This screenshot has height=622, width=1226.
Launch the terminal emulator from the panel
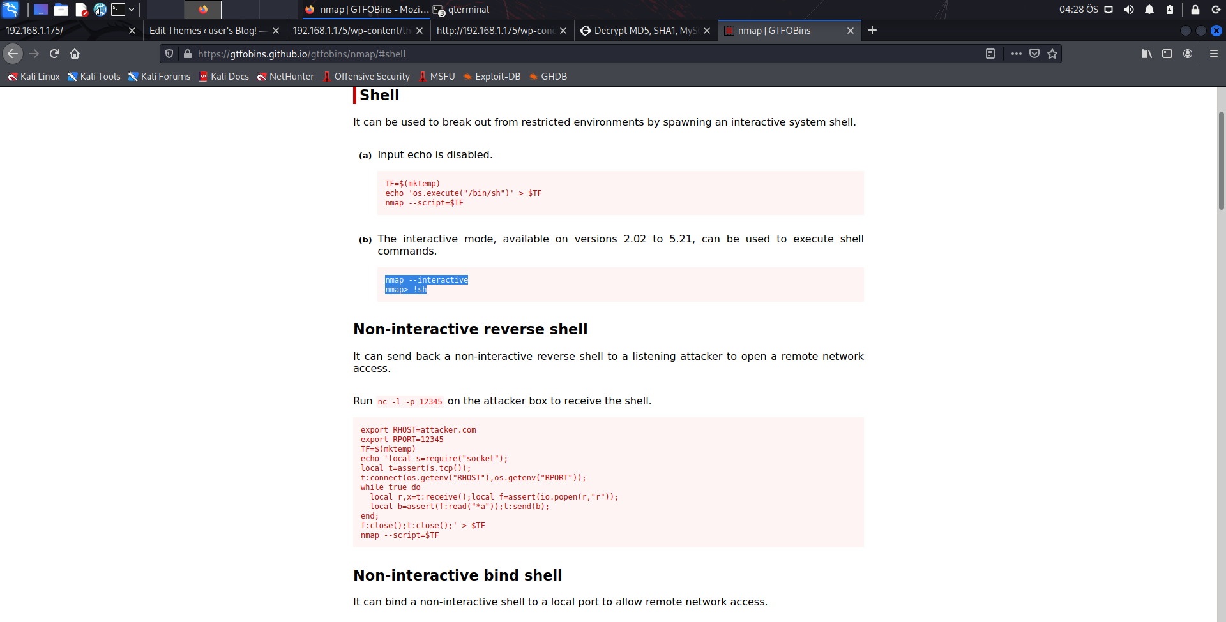tap(118, 10)
